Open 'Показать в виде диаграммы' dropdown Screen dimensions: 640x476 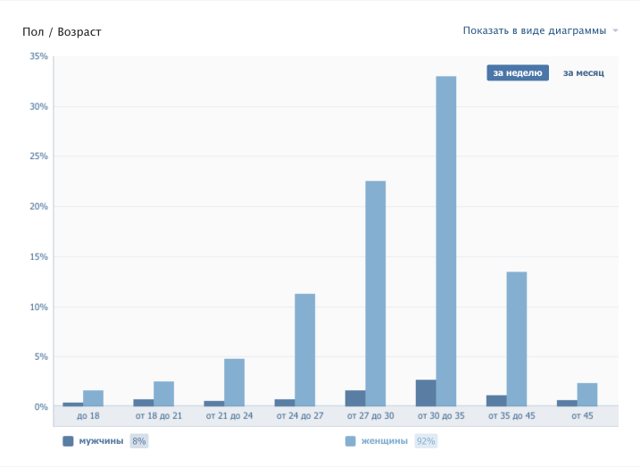click(534, 31)
